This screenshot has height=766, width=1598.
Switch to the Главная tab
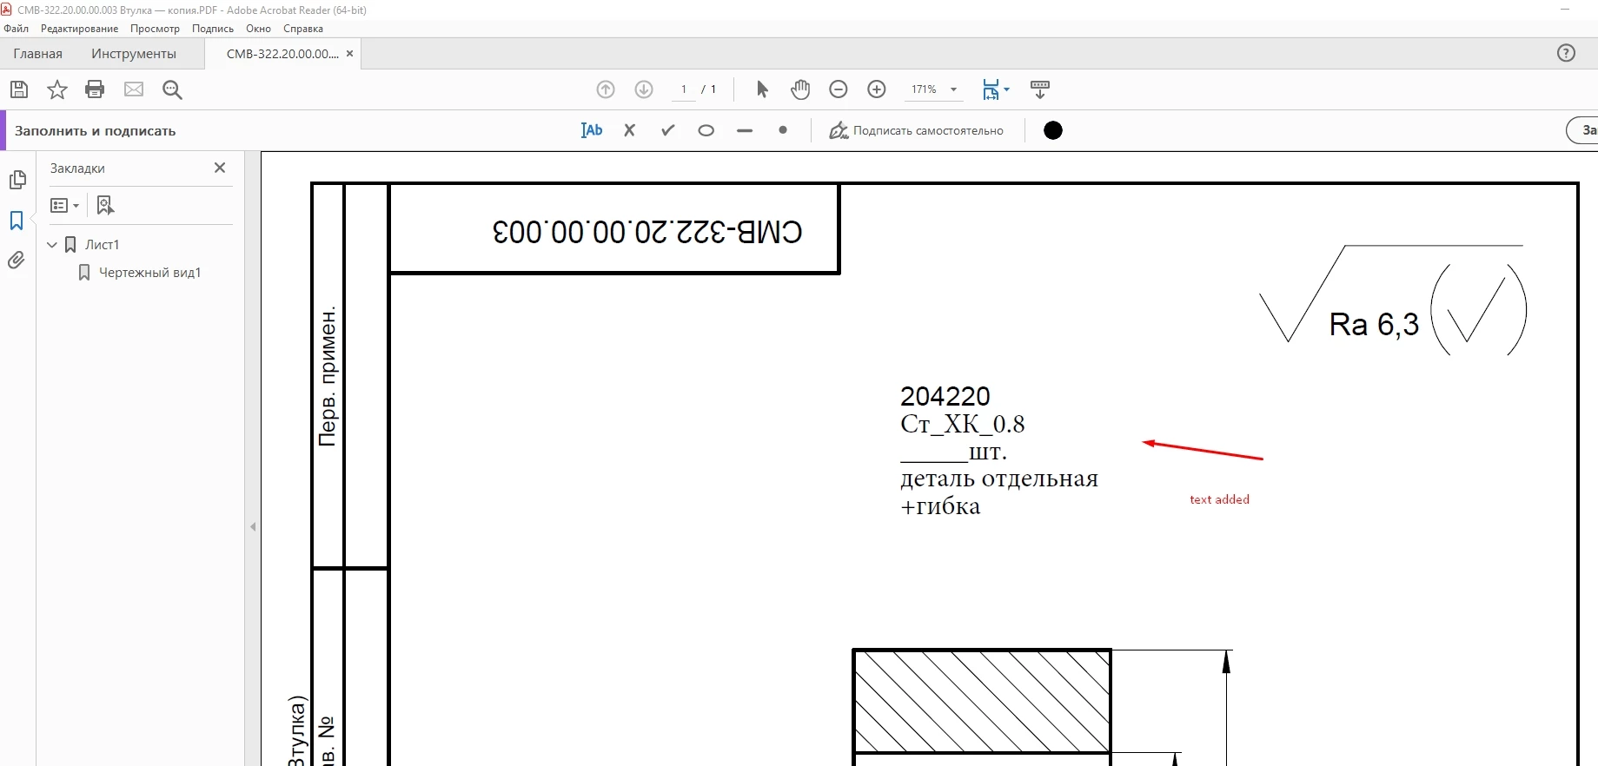(x=38, y=54)
